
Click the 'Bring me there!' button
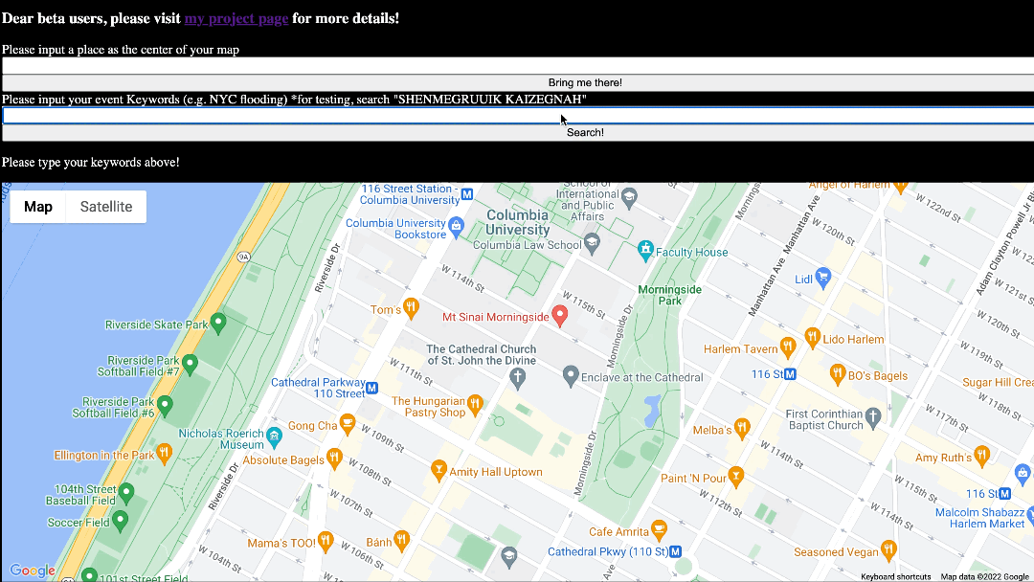pyautogui.click(x=518, y=82)
